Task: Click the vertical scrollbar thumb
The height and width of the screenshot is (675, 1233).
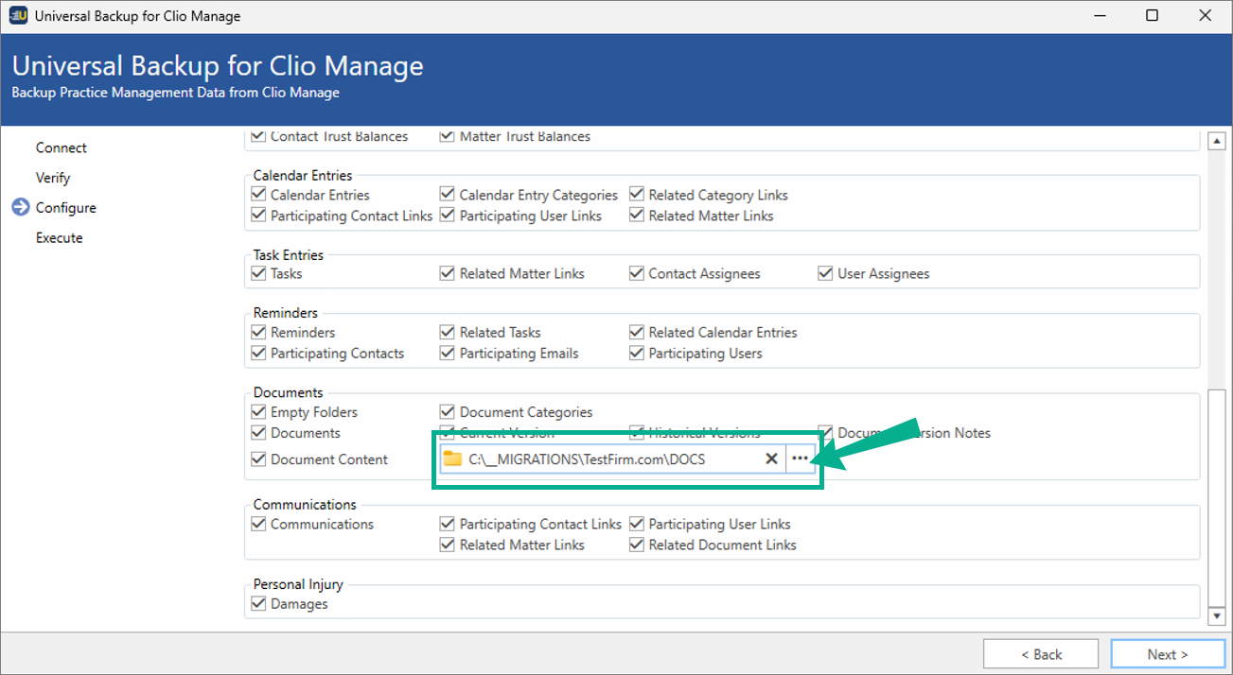Action: coord(1217,497)
